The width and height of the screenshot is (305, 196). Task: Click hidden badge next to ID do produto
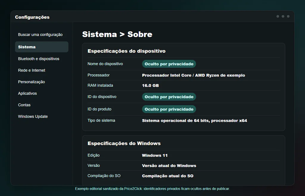coord(169,109)
